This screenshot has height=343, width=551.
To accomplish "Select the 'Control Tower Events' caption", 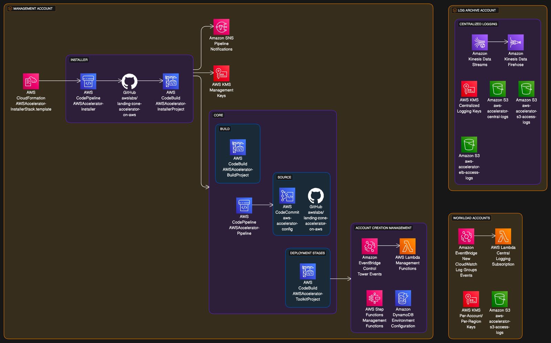I will click(370, 271).
